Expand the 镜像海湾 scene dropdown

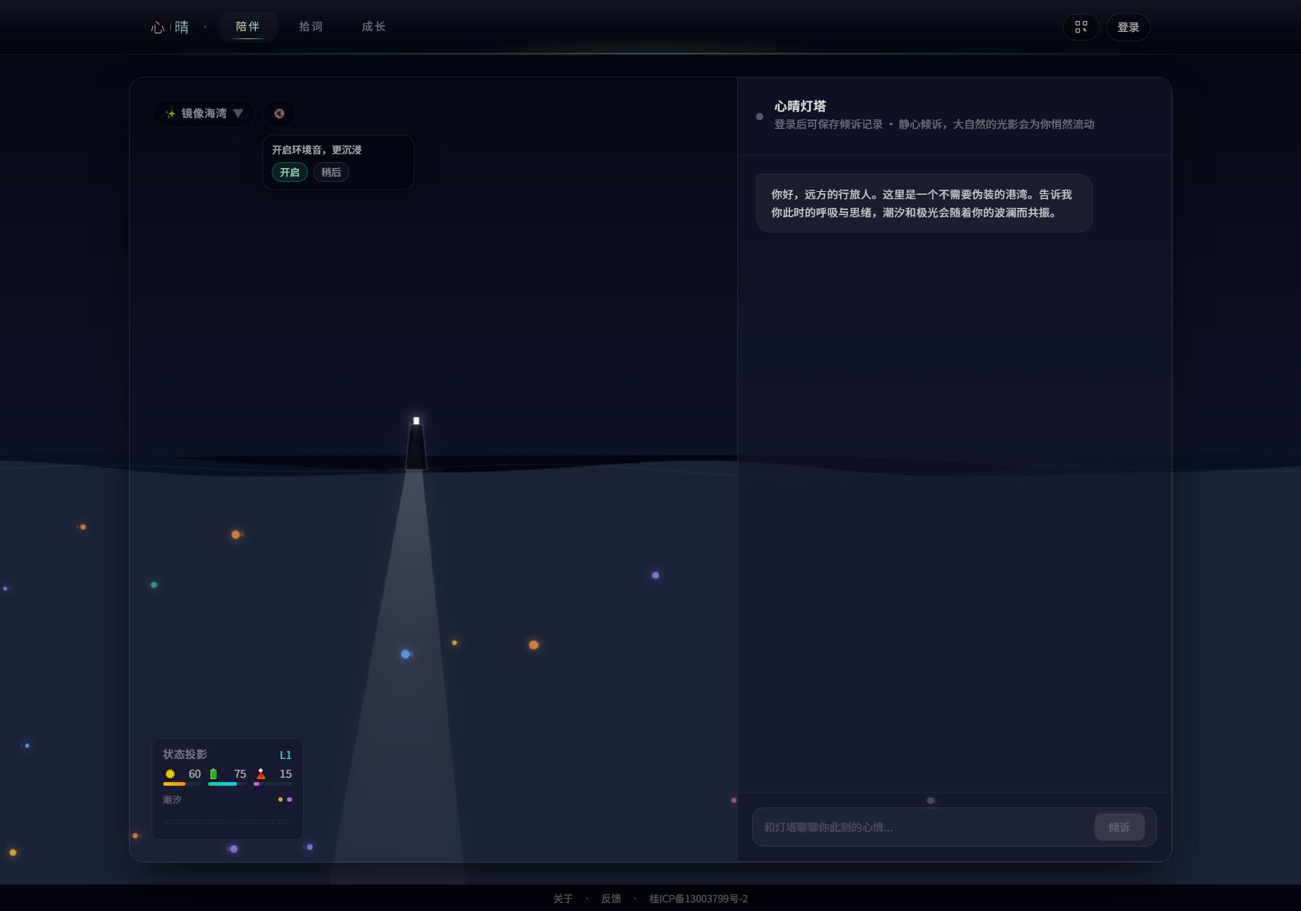click(x=204, y=113)
